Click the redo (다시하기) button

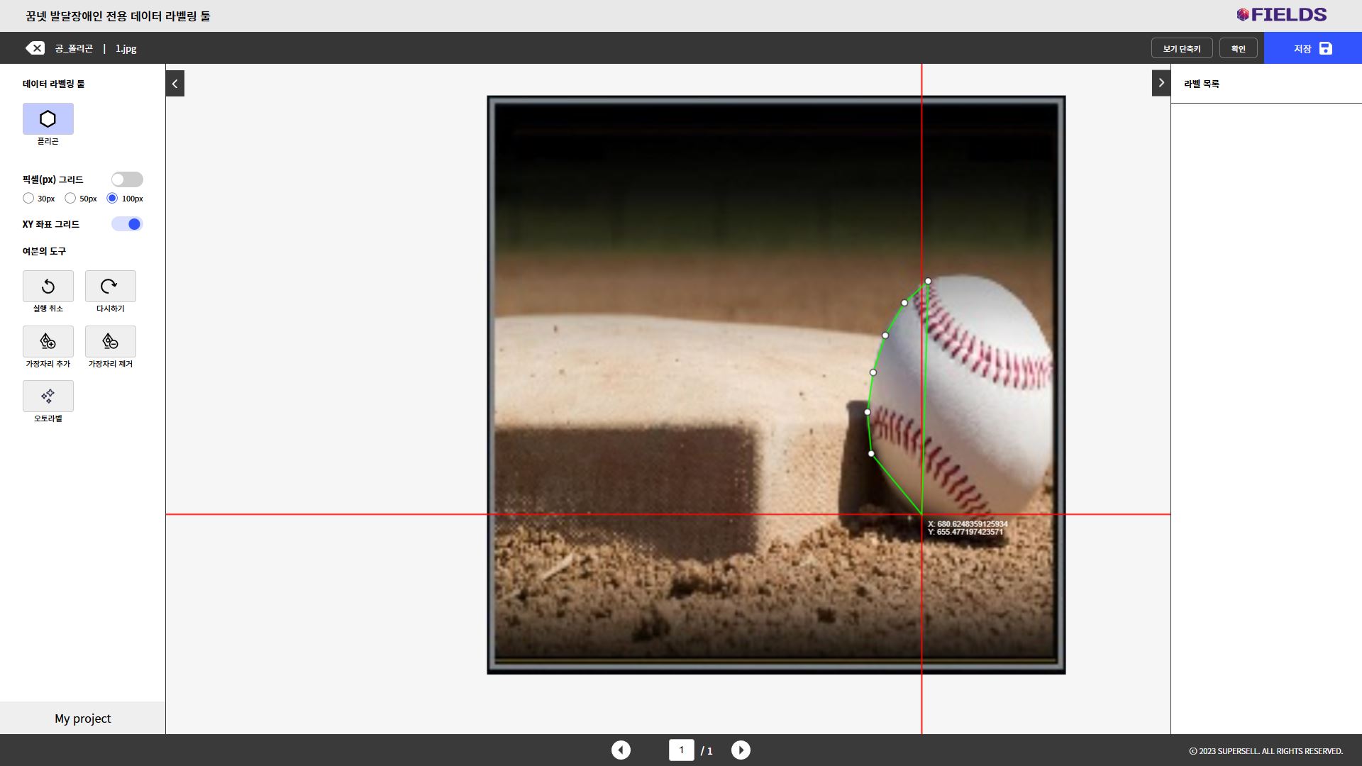(x=110, y=286)
